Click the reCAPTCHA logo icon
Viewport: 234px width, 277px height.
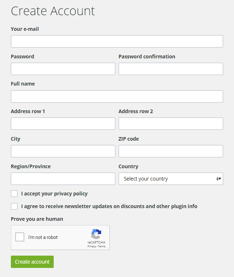(x=96, y=234)
